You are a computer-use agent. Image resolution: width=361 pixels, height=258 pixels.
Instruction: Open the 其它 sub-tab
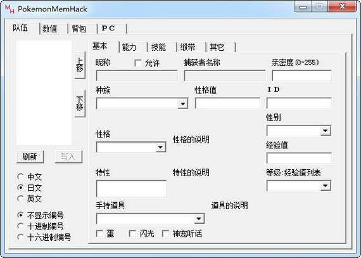[221, 47]
